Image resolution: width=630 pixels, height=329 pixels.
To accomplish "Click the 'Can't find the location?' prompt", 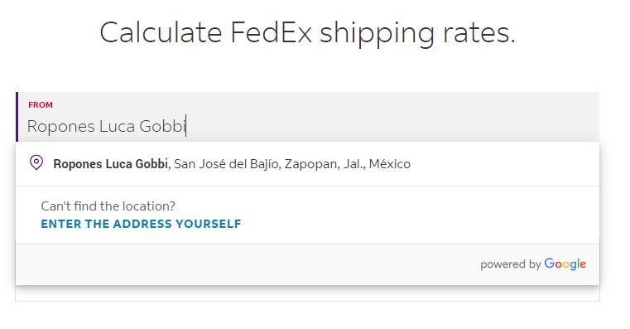I will coord(108,206).
